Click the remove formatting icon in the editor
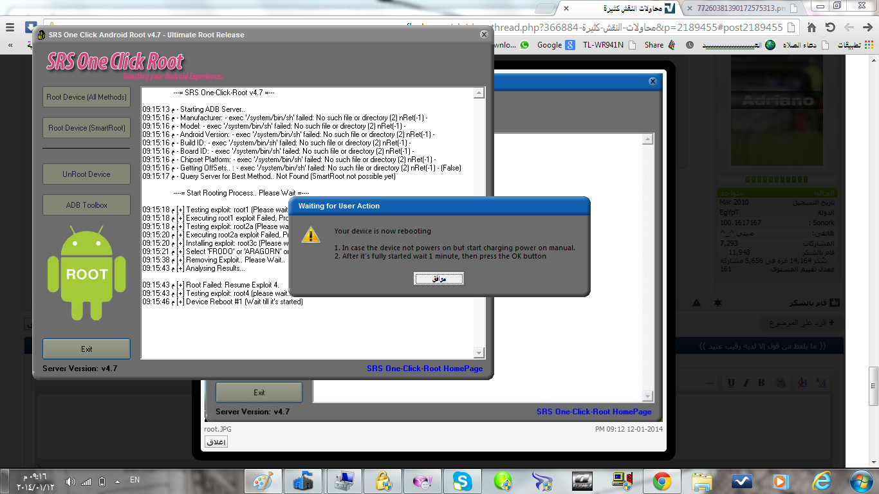Image resolution: width=879 pixels, height=494 pixels. coord(802,383)
